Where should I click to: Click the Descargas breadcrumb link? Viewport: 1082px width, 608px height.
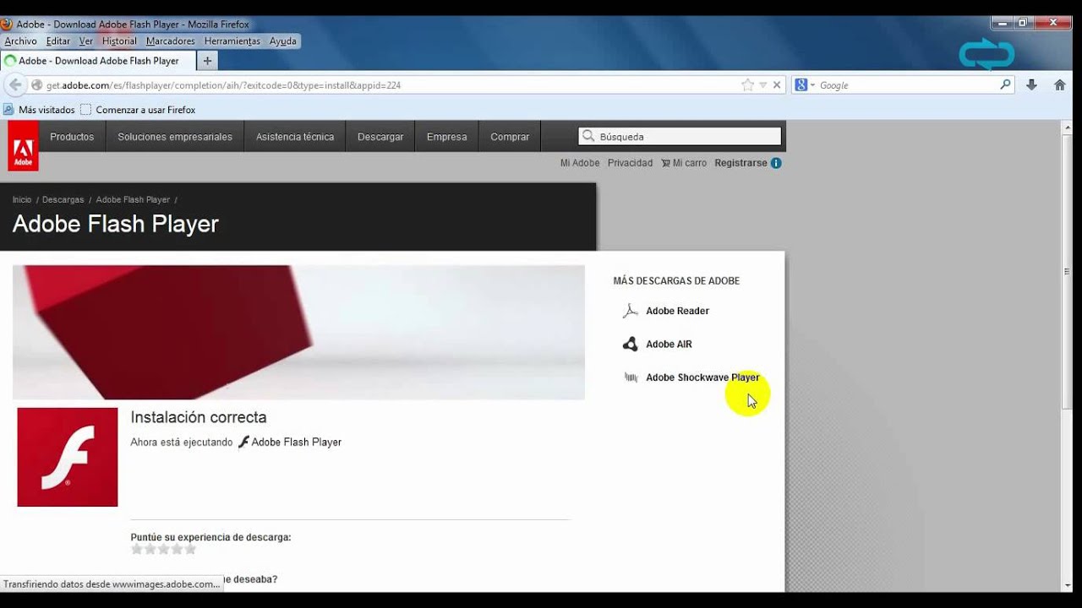click(63, 200)
